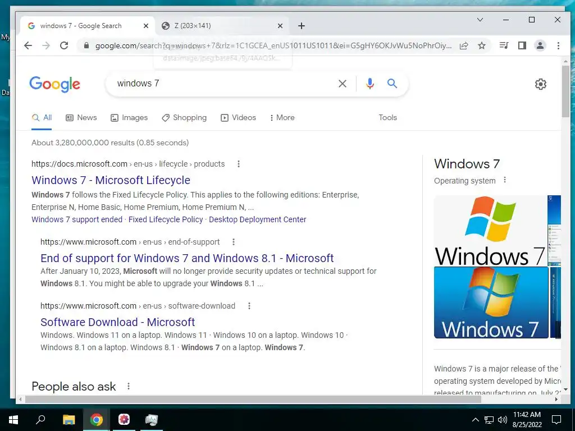Image resolution: width=575 pixels, height=431 pixels.
Task: Open the tab search dropdown chevron
Action: [480, 20]
